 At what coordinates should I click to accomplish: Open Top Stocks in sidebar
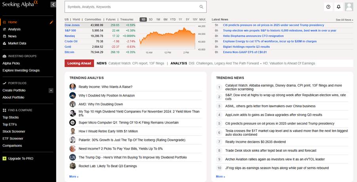click(x=10, y=118)
